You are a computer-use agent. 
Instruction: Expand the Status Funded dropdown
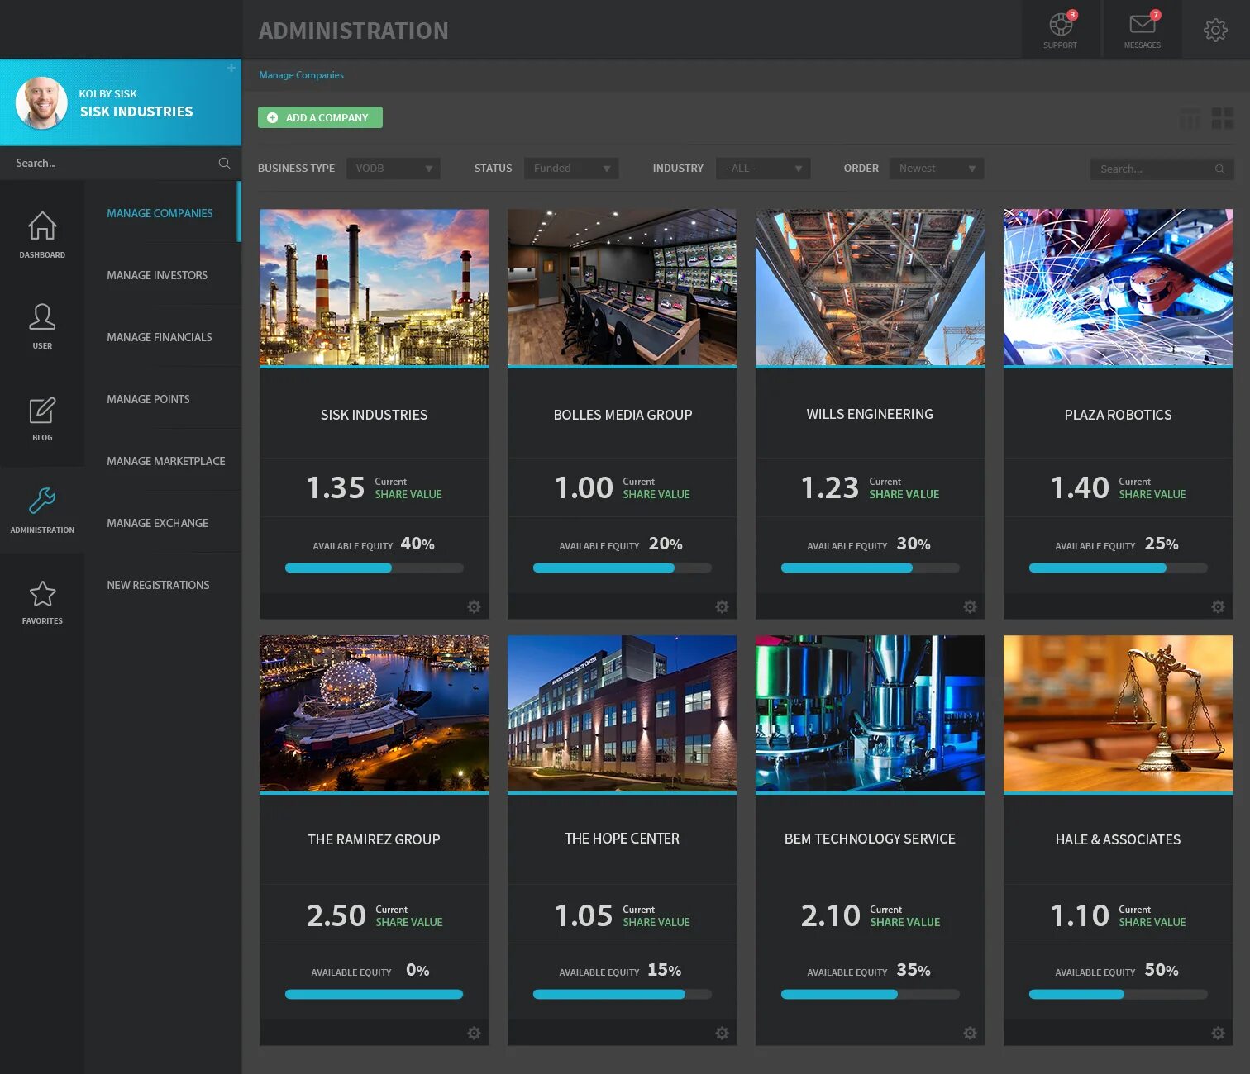[x=571, y=169]
